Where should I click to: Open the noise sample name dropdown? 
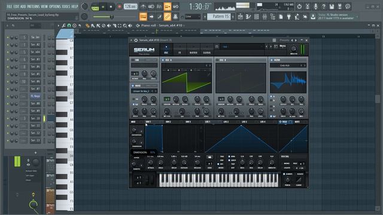click(141, 91)
